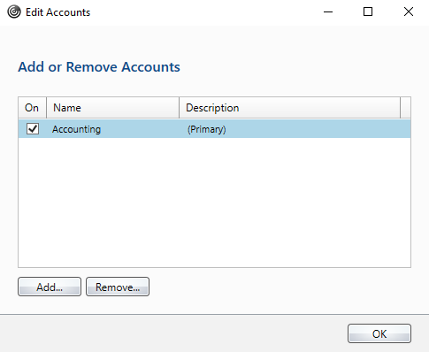
Task: Click the Remove... button
Action: tap(118, 287)
